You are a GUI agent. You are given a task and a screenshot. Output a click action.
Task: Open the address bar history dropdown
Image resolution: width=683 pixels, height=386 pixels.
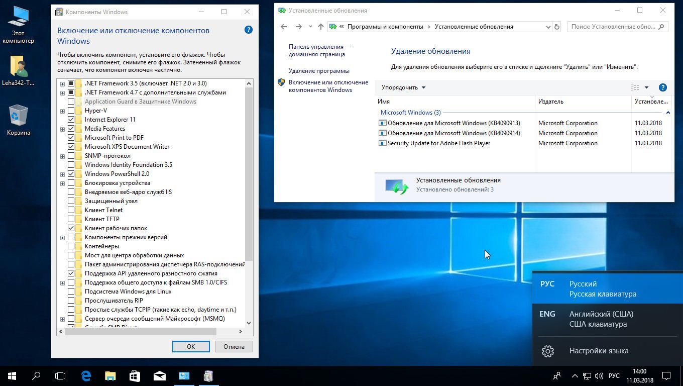coord(548,27)
